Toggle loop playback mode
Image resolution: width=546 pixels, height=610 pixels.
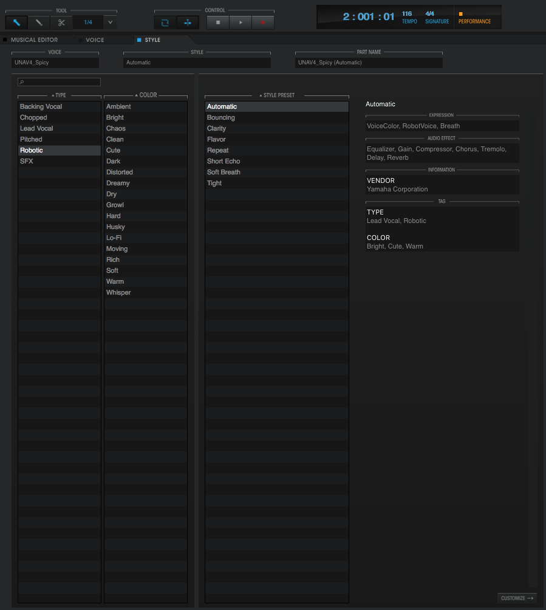[165, 22]
